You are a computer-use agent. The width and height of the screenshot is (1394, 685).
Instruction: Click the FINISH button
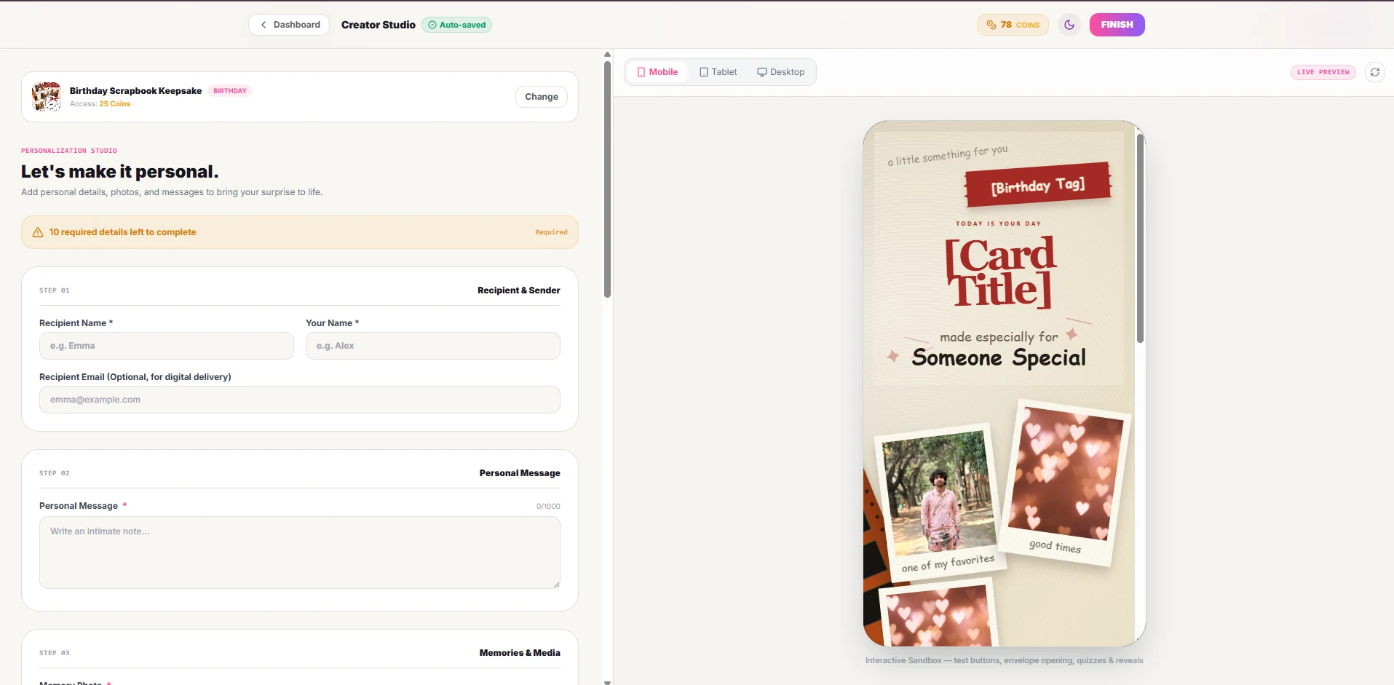coord(1117,25)
